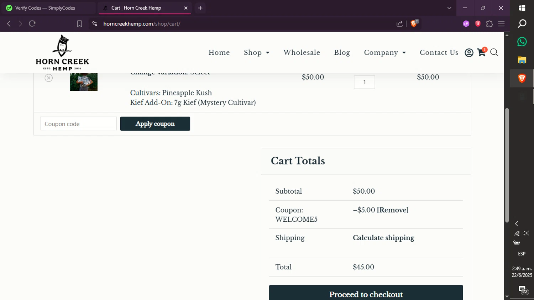
Task: Open the Wholesale page
Action: click(302, 53)
